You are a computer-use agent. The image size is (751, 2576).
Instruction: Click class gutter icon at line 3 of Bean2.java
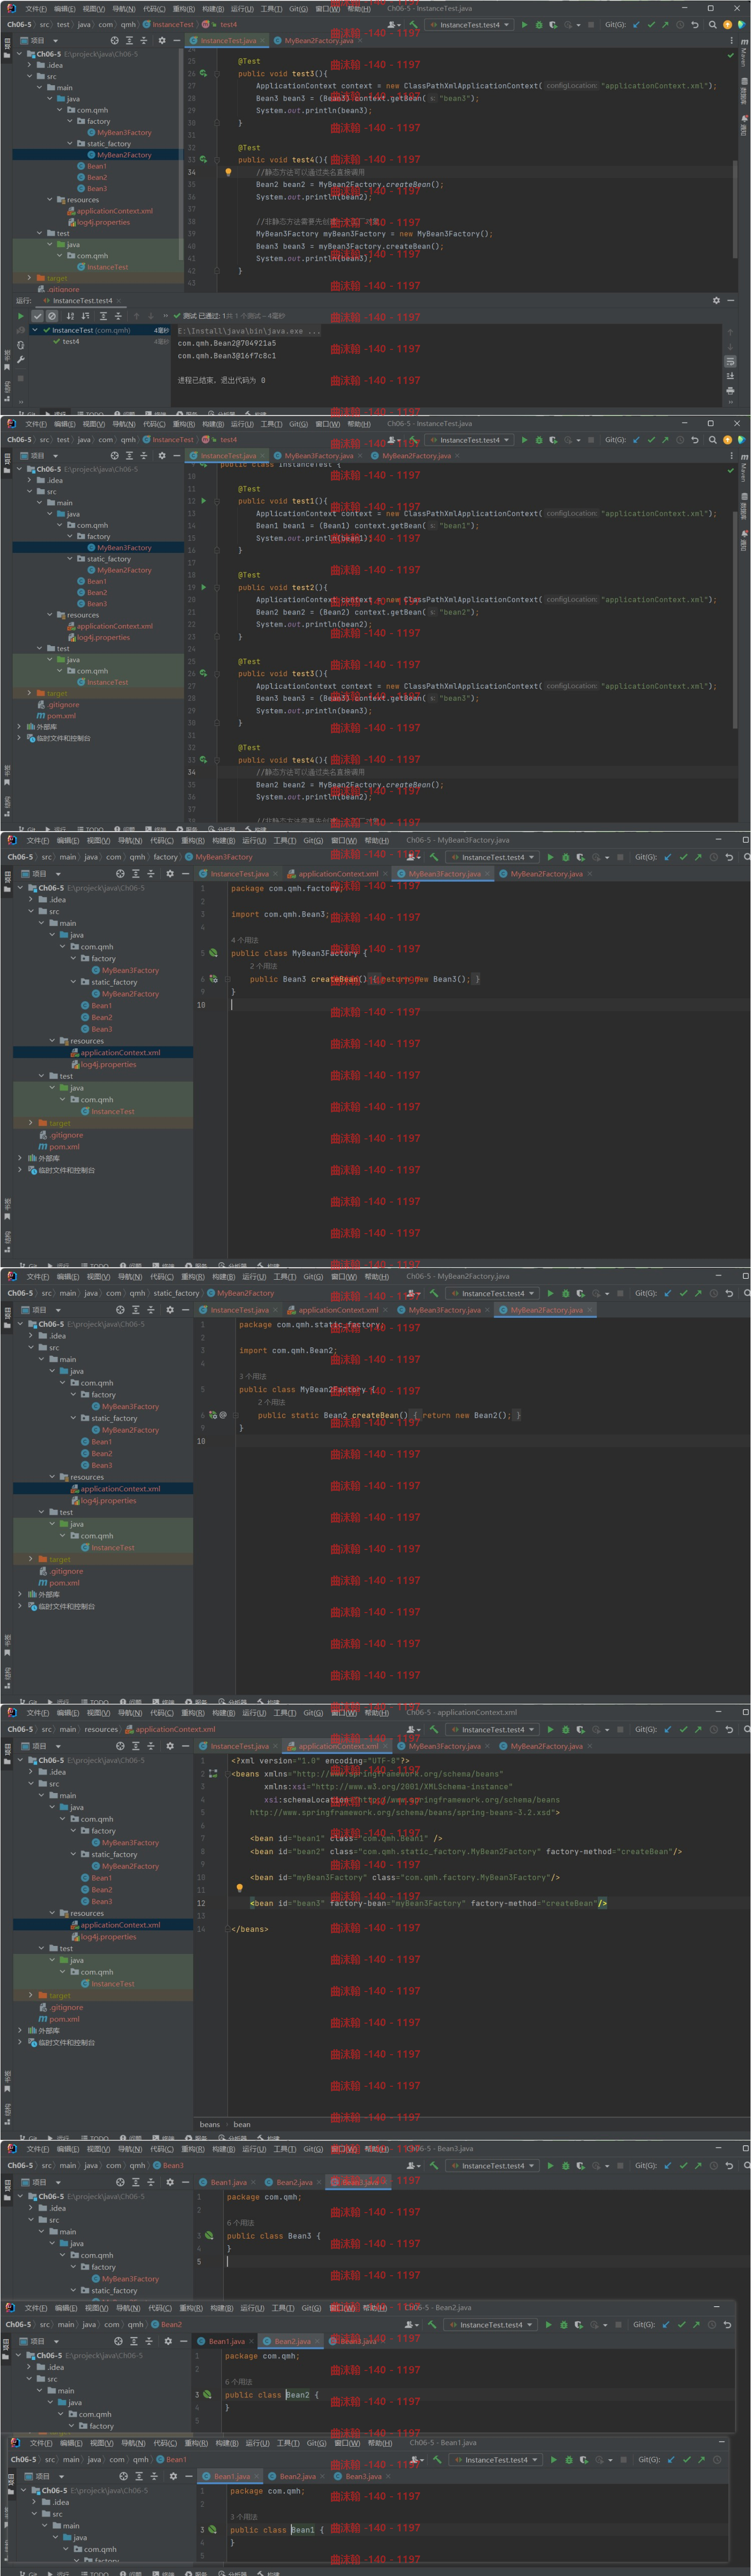click(207, 2394)
